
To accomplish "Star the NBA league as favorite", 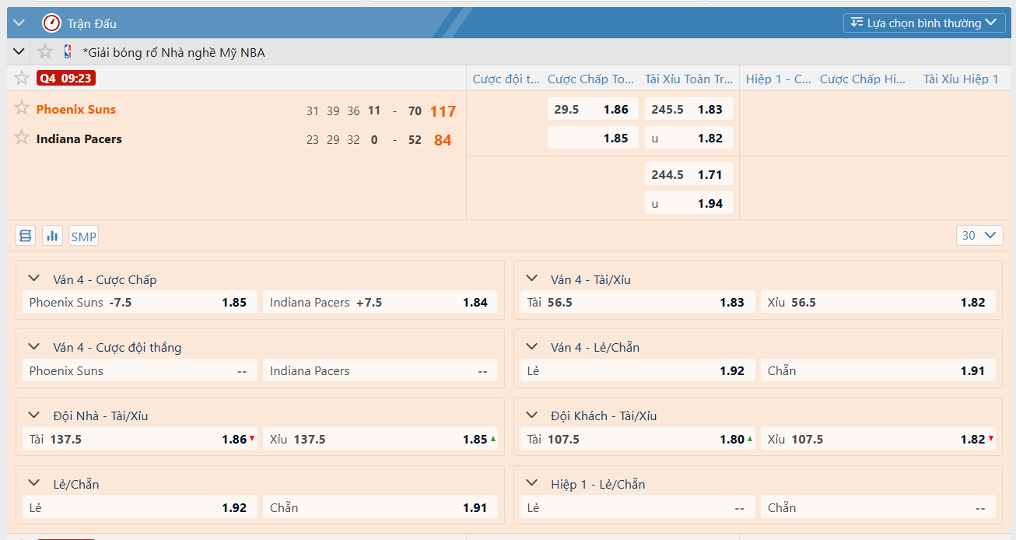I will (x=45, y=52).
